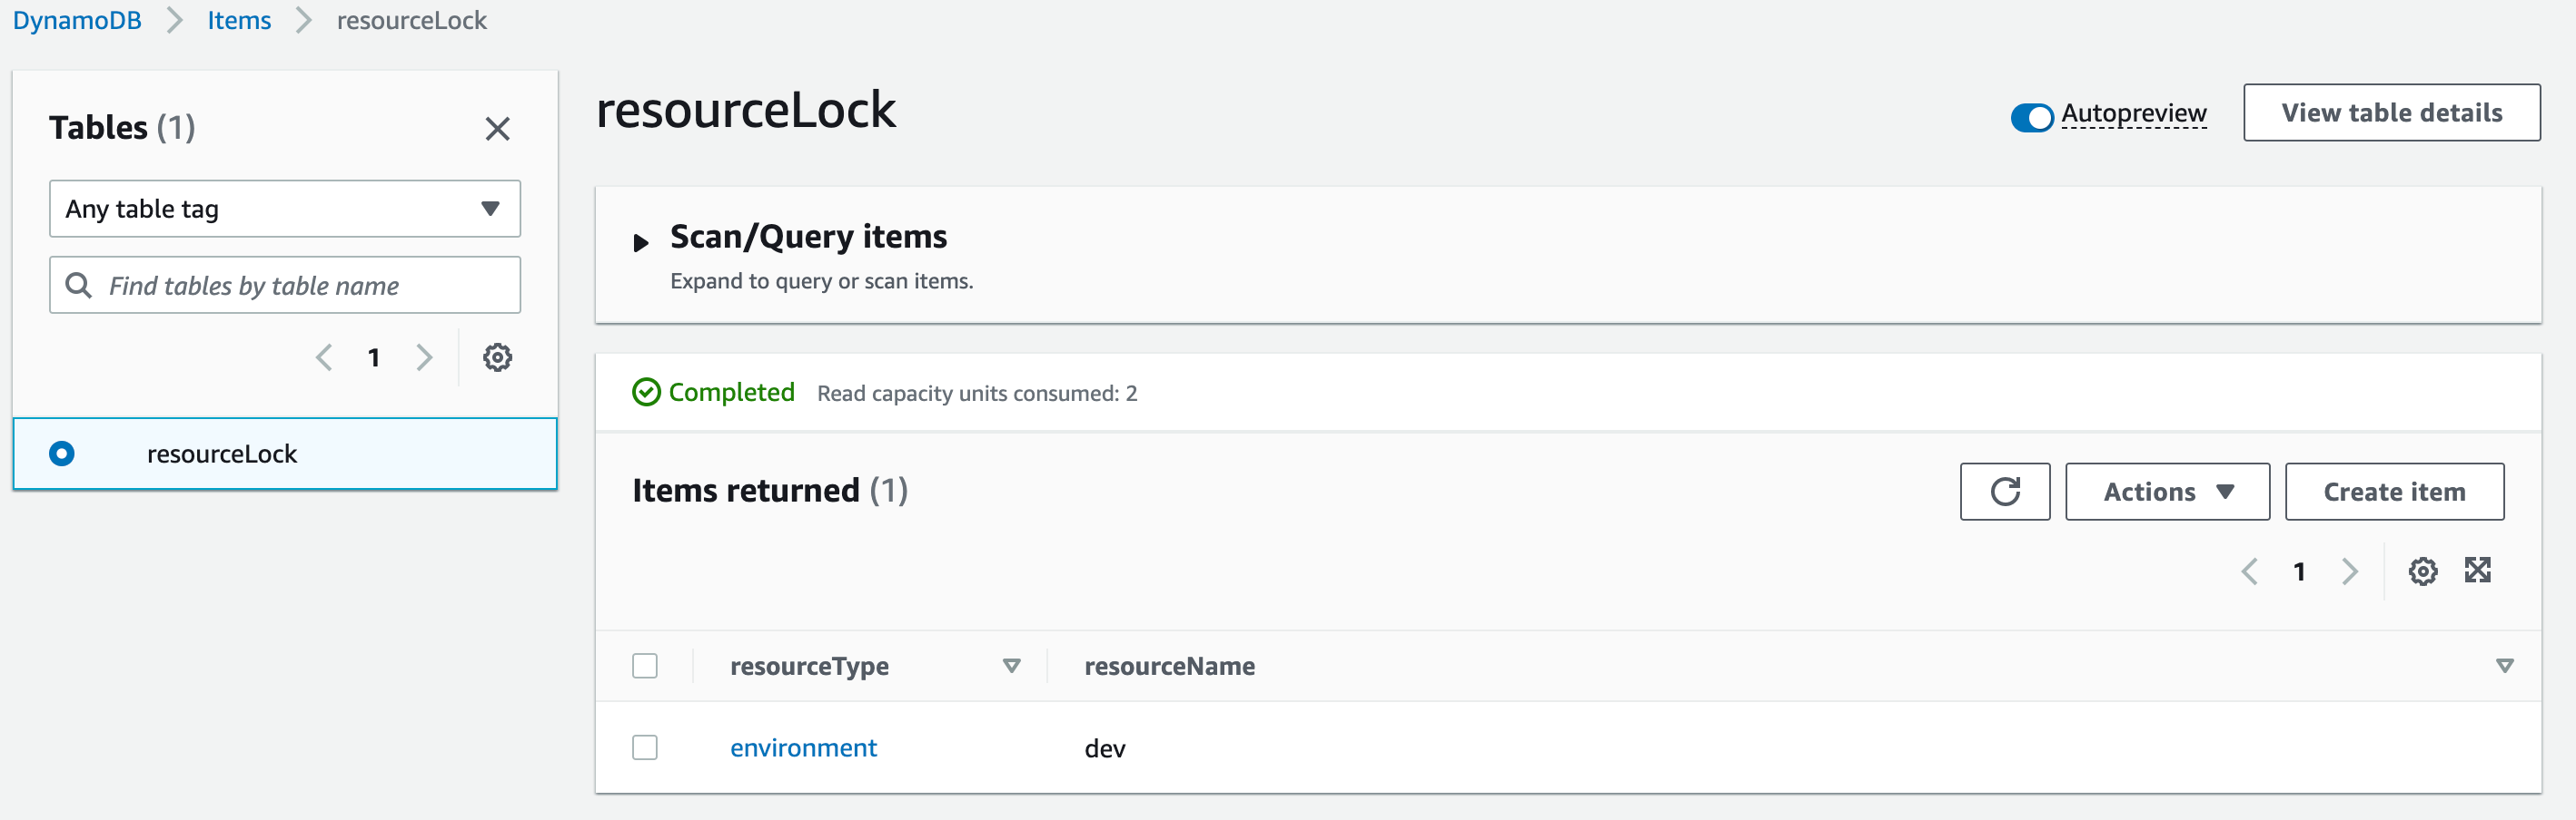This screenshot has height=820, width=2576.
Task: Click the Create item button
Action: (x=2393, y=492)
